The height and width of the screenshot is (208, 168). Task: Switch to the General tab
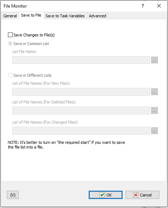point(10,16)
